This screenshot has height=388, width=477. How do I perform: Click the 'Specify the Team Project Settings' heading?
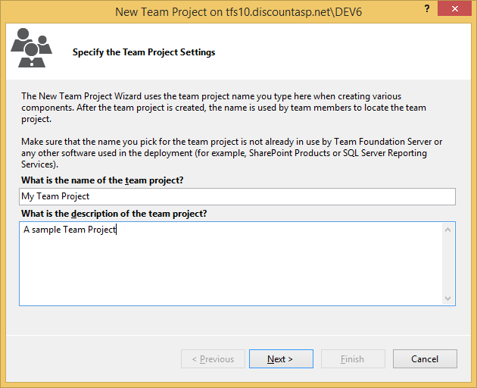tap(144, 52)
